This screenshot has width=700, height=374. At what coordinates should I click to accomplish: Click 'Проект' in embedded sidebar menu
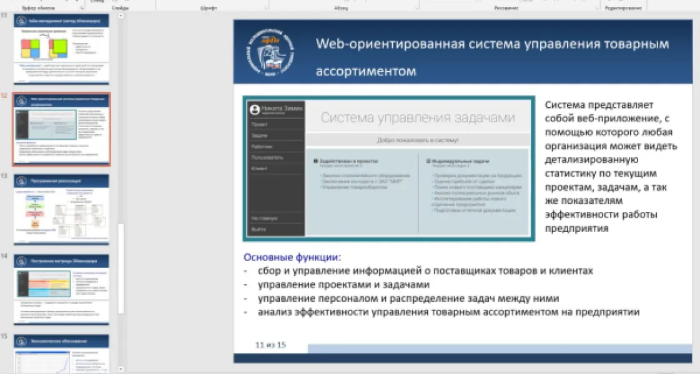tap(259, 125)
